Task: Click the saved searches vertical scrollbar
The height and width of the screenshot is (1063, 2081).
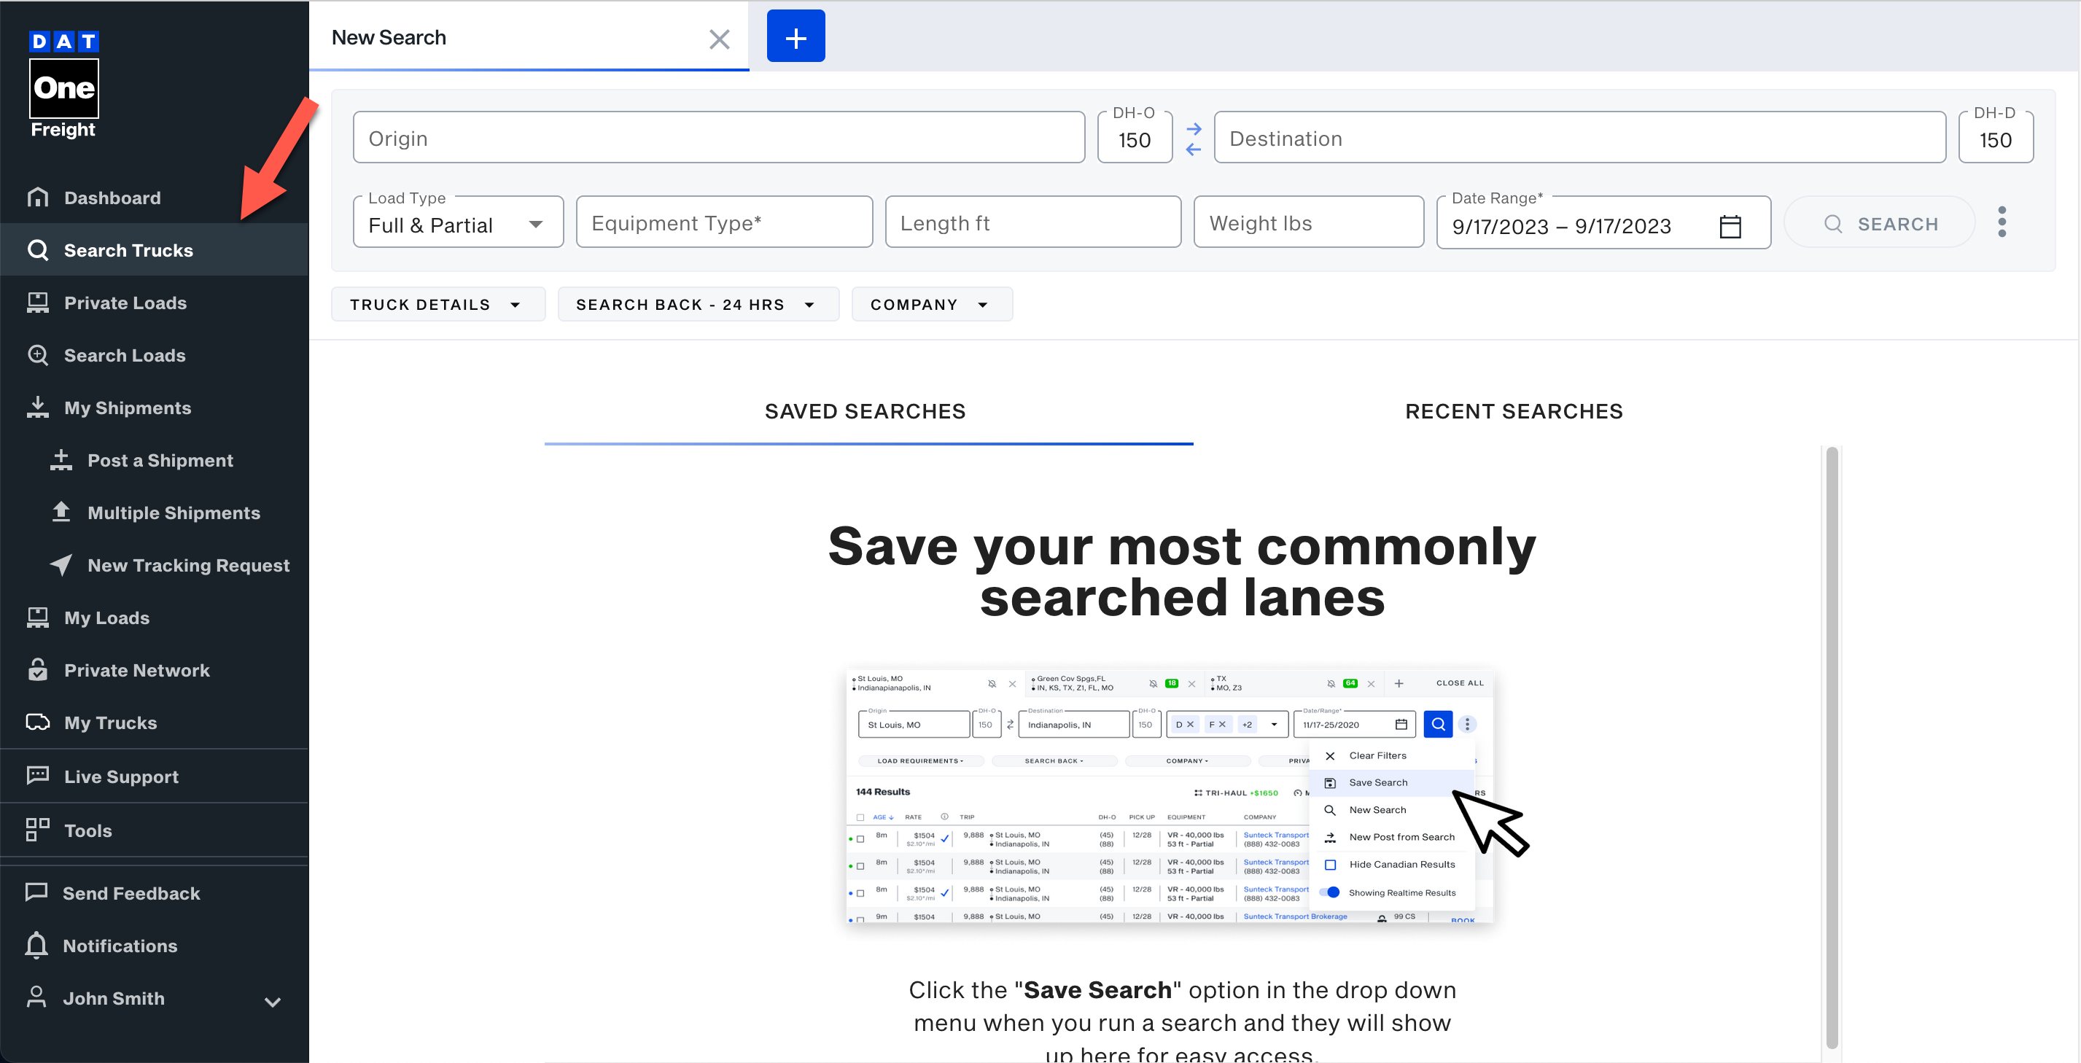Action: pos(1832,746)
